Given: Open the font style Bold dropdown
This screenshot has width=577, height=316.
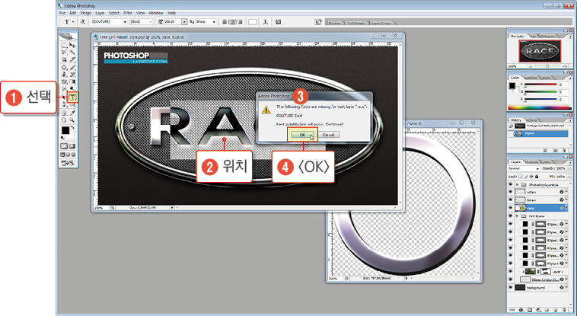Looking at the screenshot, I should 151,22.
